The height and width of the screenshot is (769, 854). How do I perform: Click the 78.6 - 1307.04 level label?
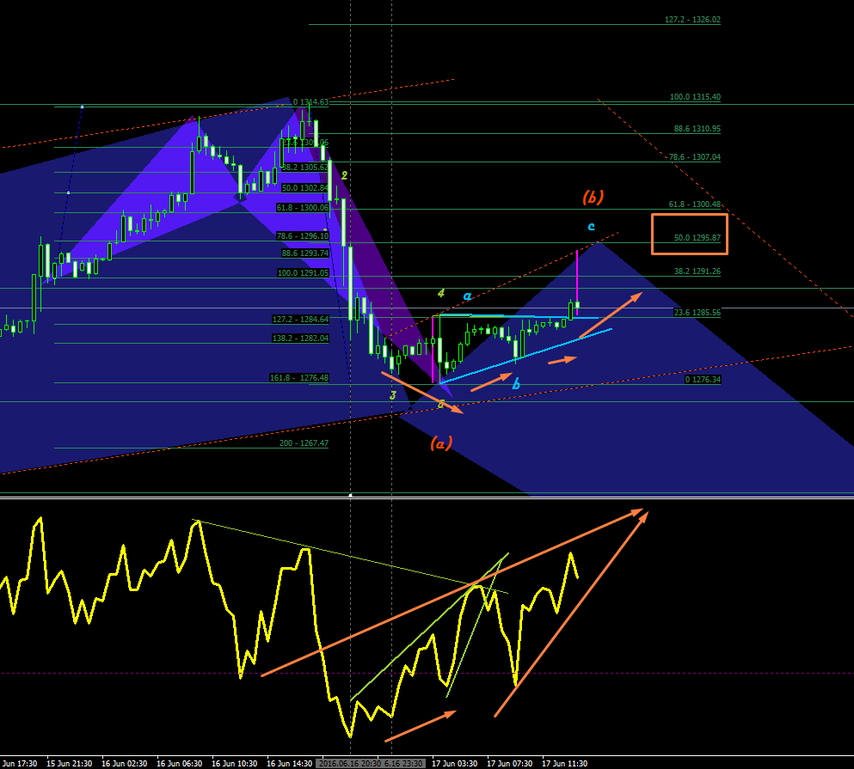click(694, 156)
